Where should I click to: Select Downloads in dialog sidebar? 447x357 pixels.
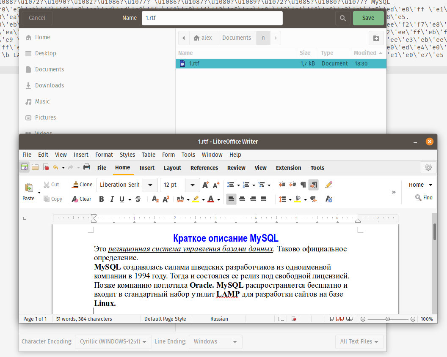pyautogui.click(x=50, y=85)
